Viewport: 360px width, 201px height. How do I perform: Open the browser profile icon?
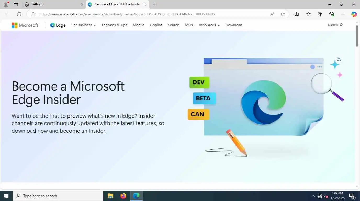tap(5, 4)
